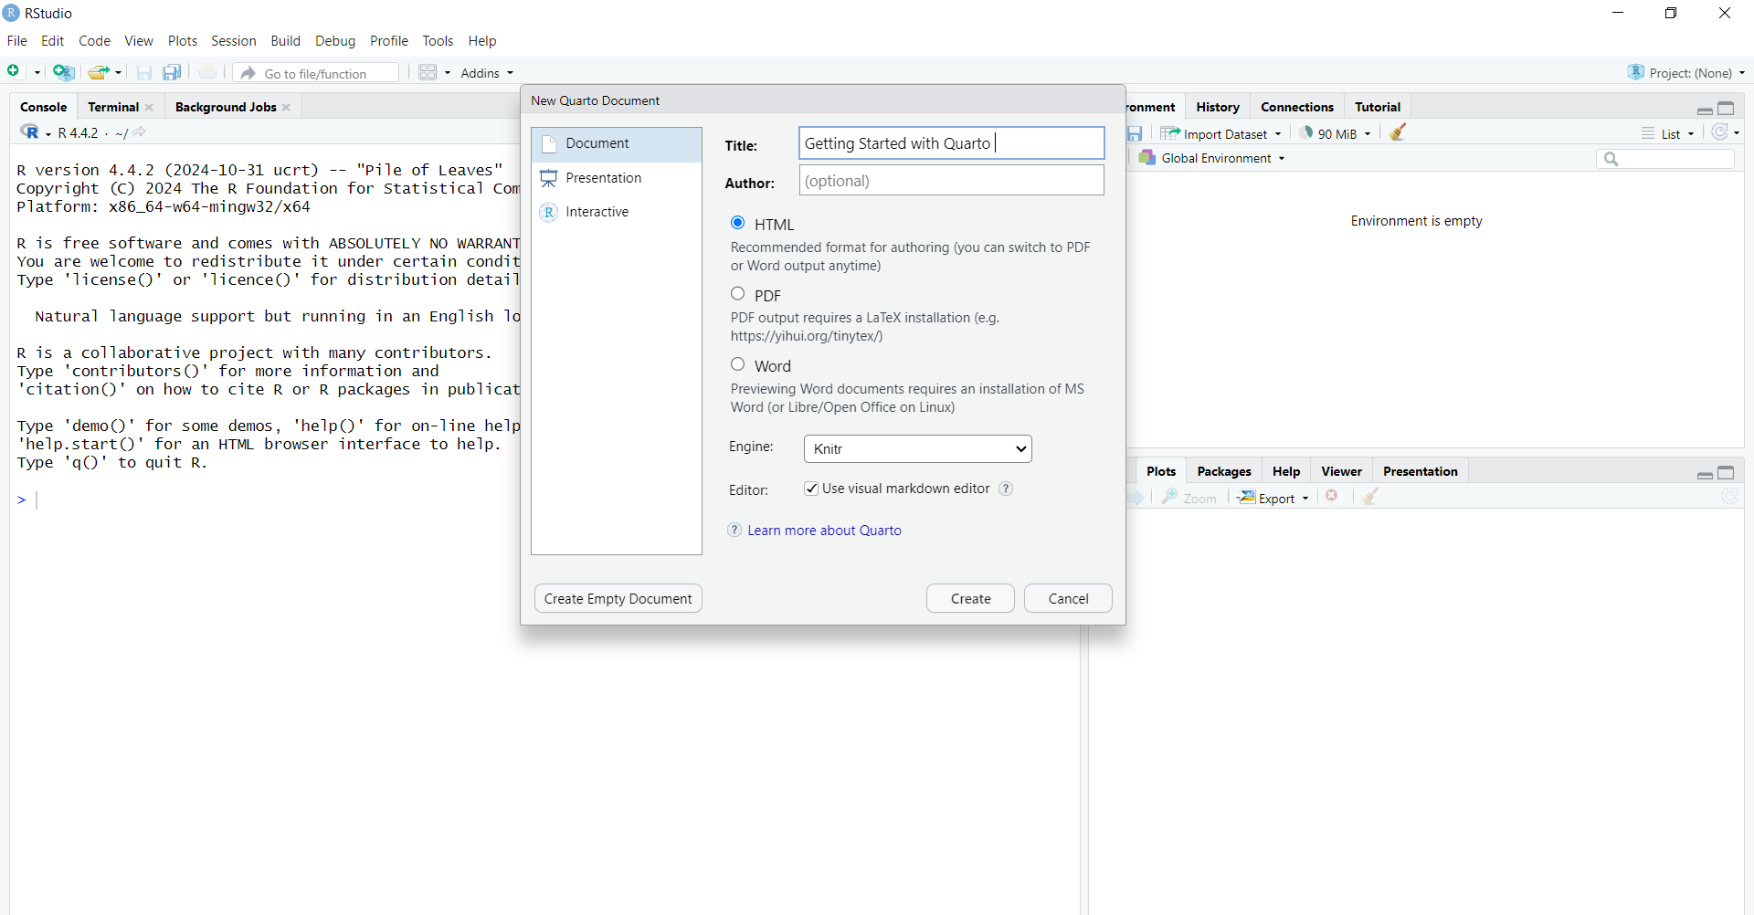Select the PDF output format
Viewport: 1754px width, 915px height.
(x=738, y=294)
